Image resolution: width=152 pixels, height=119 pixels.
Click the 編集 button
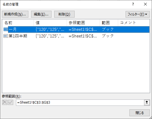[41, 14]
